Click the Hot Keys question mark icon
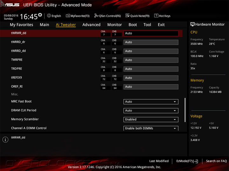Screen dimensions: 229x171 (x=156, y=16)
